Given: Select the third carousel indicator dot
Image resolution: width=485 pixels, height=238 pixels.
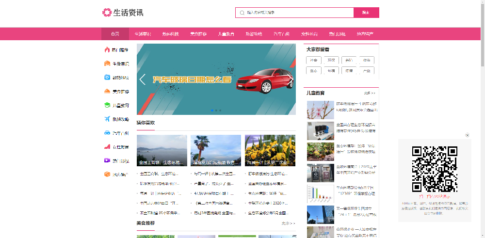Looking at the screenshot, I should tap(220, 111).
